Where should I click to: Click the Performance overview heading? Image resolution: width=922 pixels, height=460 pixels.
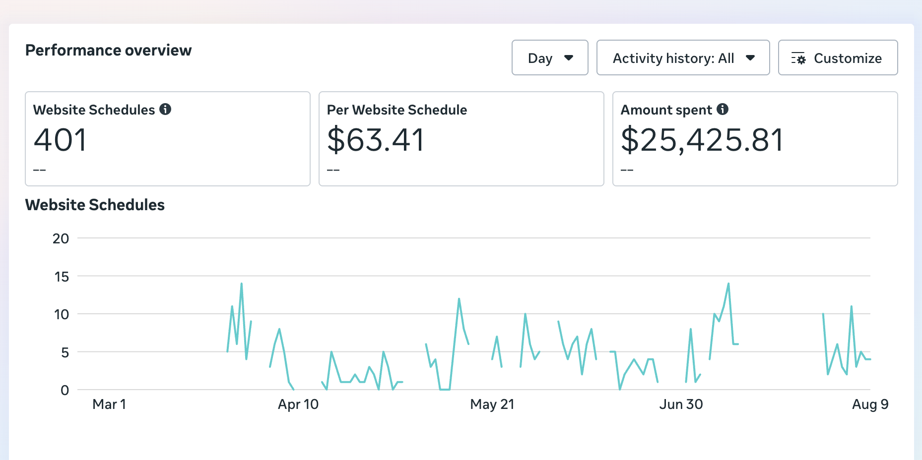(x=108, y=50)
